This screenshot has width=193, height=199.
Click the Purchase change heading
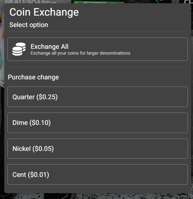(x=33, y=77)
